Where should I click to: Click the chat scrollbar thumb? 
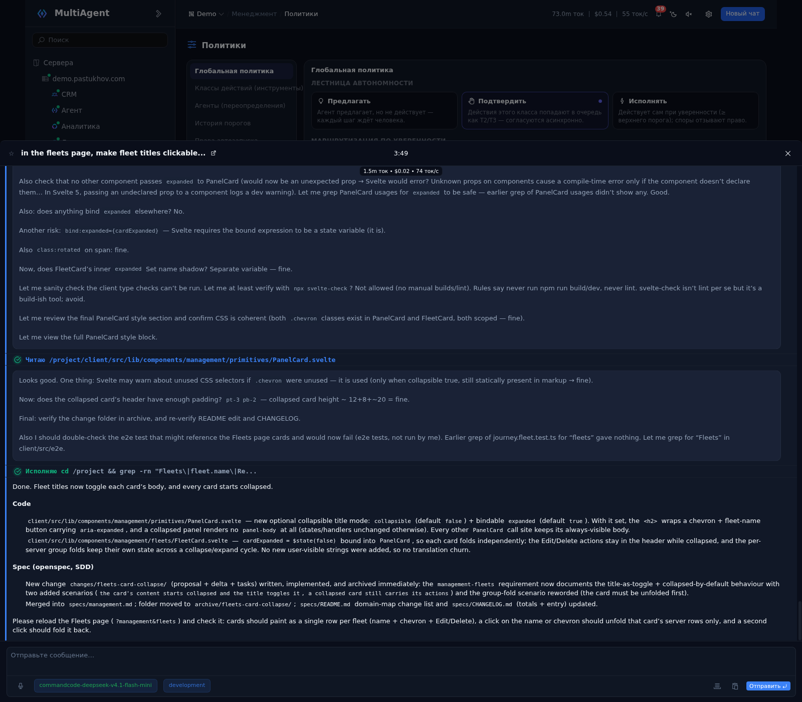pos(799,620)
